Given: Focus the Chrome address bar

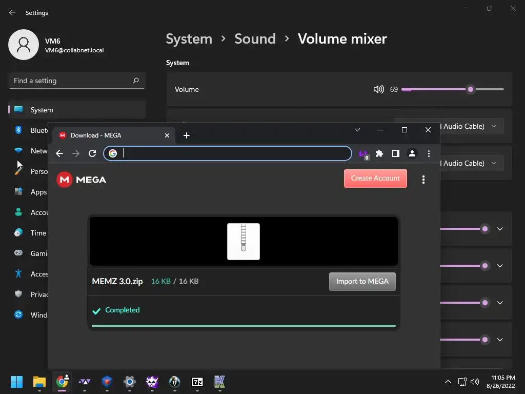Looking at the screenshot, I should point(227,153).
